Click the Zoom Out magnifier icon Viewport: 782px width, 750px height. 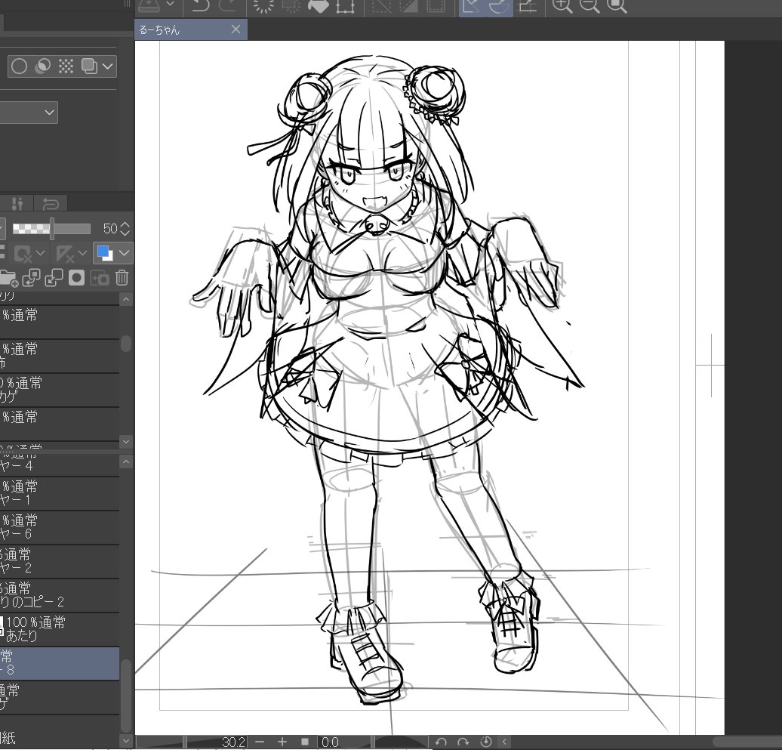pos(590,5)
